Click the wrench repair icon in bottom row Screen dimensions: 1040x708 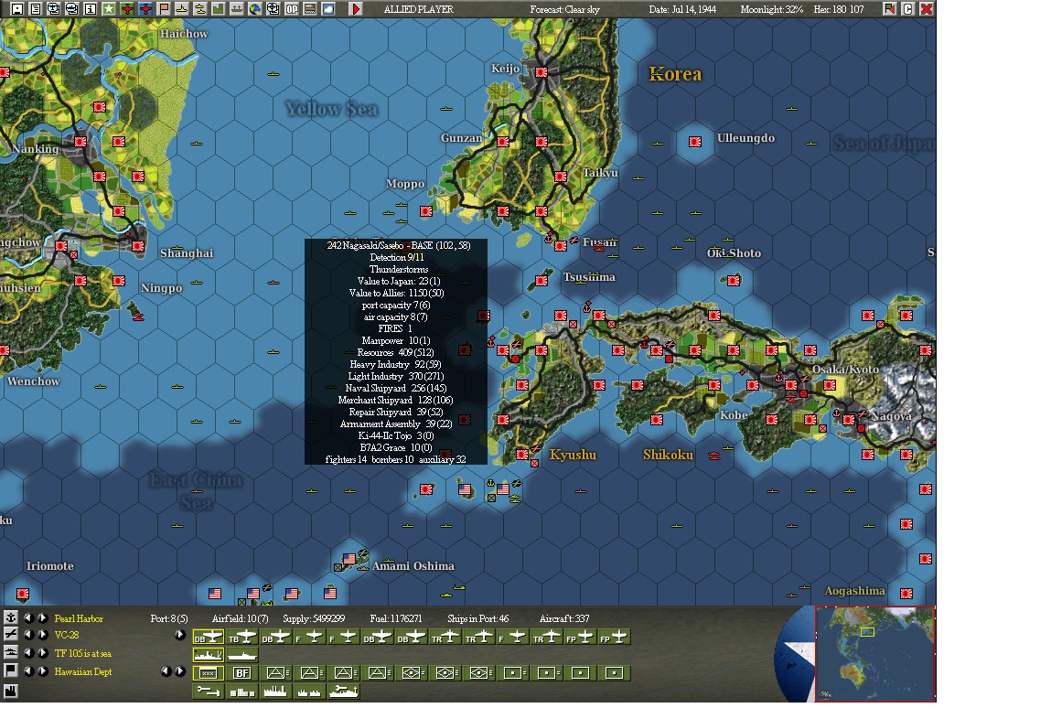click(209, 692)
